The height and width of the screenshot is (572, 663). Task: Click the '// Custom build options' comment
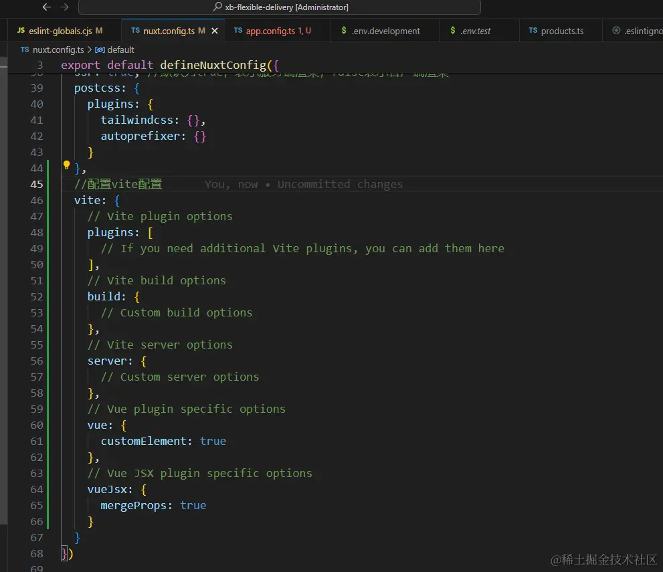(177, 313)
